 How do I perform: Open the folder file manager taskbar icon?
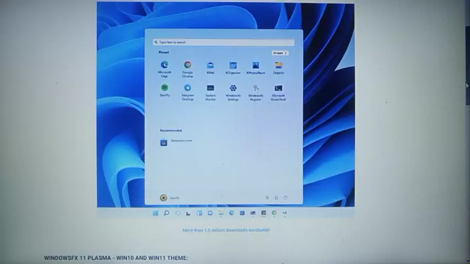(221, 213)
